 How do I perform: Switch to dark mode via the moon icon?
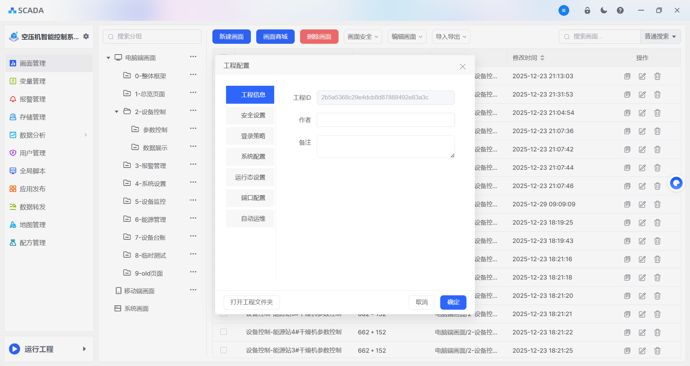[x=603, y=10]
